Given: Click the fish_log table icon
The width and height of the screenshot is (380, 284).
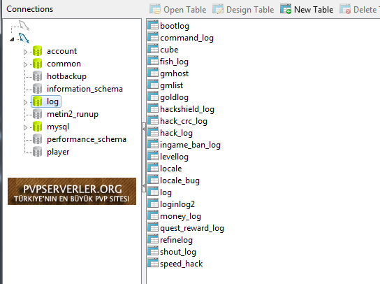Looking at the screenshot, I should click(153, 61).
